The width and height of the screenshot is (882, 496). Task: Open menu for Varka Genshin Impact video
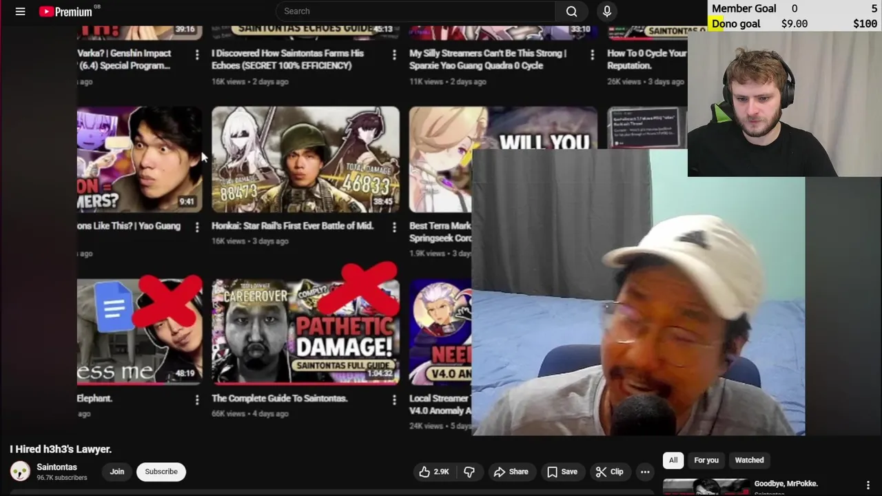(197, 54)
